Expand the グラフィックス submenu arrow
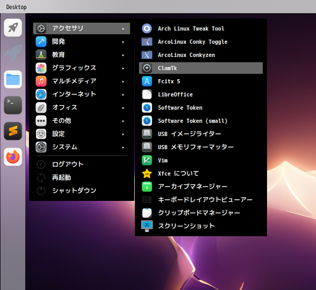The image size is (316, 290). (x=123, y=69)
